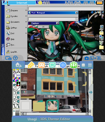Click the Y button camera hint
This screenshot has height=122, width=105.
[11, 58]
